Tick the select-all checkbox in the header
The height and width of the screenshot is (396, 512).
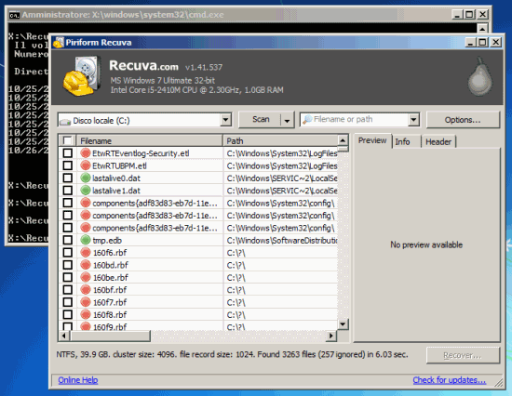click(68, 140)
